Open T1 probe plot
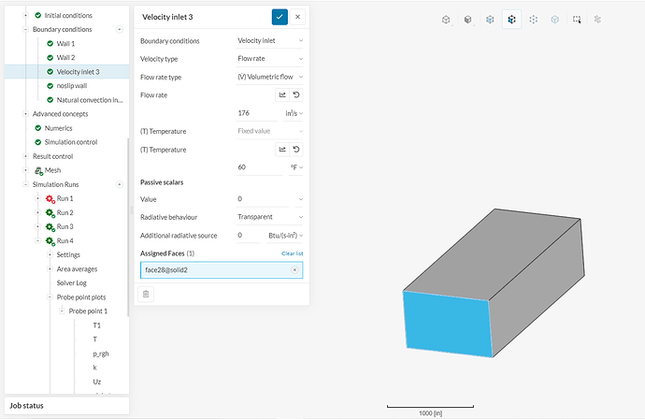 coord(96,325)
